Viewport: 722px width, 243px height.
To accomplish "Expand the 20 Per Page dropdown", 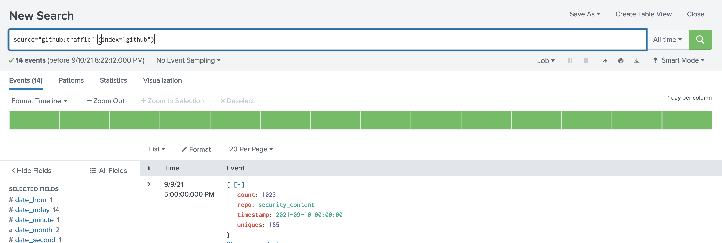I will point(251,149).
